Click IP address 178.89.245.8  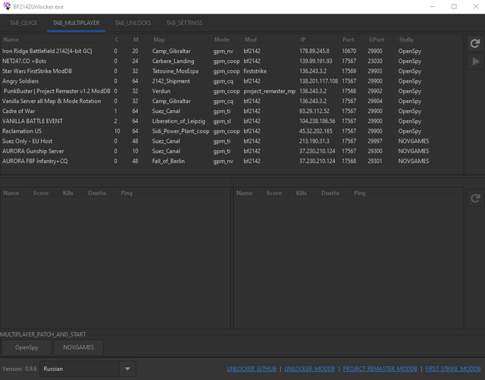coord(314,51)
